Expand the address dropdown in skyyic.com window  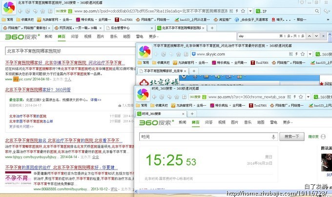click(x=310, y=54)
